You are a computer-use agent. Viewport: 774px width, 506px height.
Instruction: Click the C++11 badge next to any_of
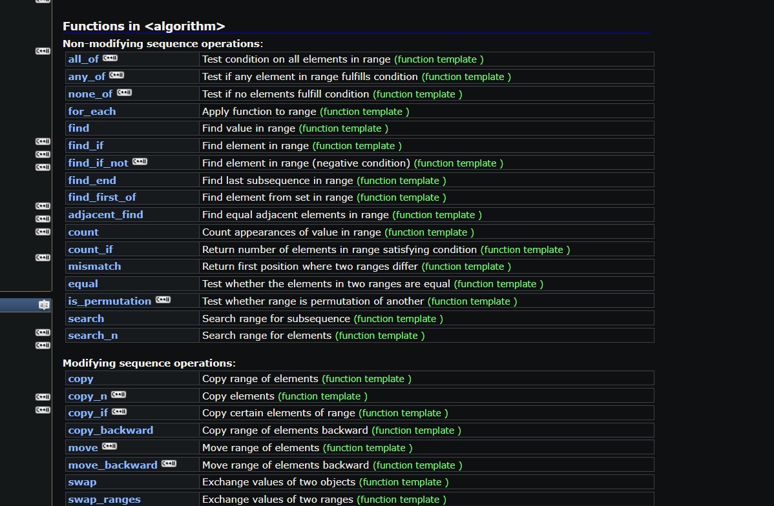coord(116,76)
